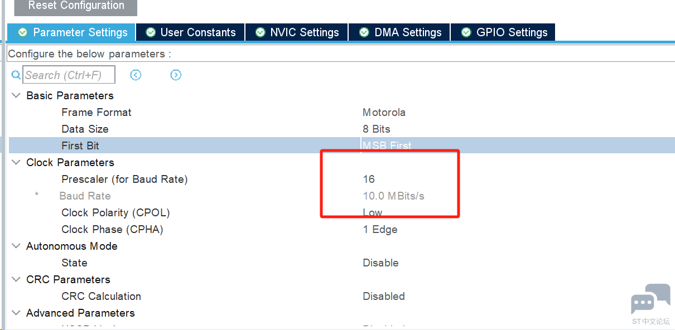The width and height of the screenshot is (675, 330).
Task: Go to previous search result arrow
Action: (x=136, y=75)
